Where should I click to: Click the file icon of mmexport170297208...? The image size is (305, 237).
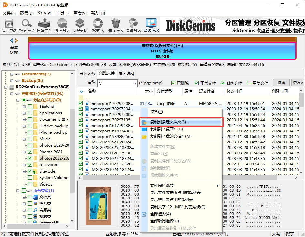click(87, 104)
